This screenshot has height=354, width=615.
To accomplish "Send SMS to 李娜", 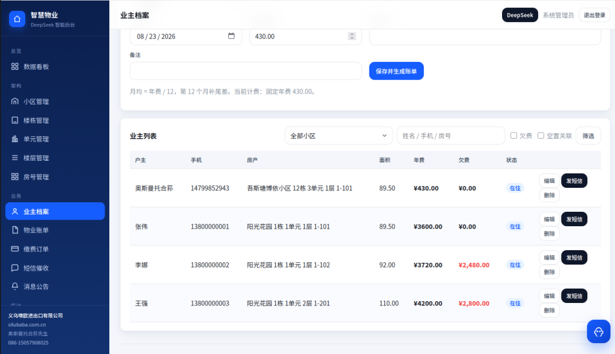I will 574,257.
